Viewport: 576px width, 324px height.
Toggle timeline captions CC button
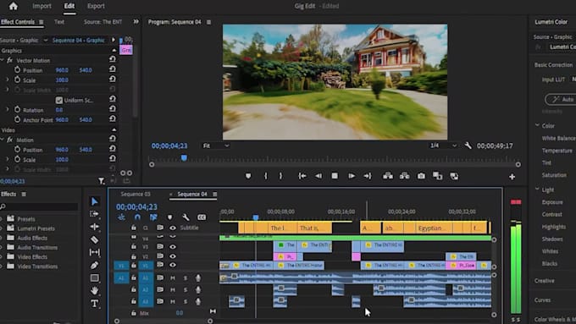202,217
